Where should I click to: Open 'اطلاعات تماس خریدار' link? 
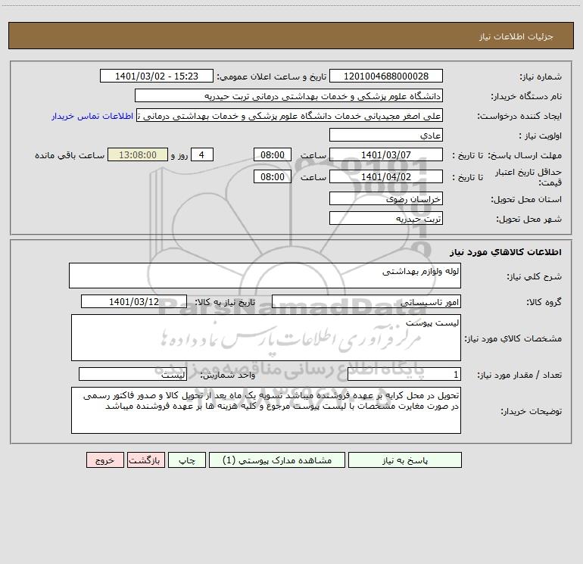pos(92,116)
